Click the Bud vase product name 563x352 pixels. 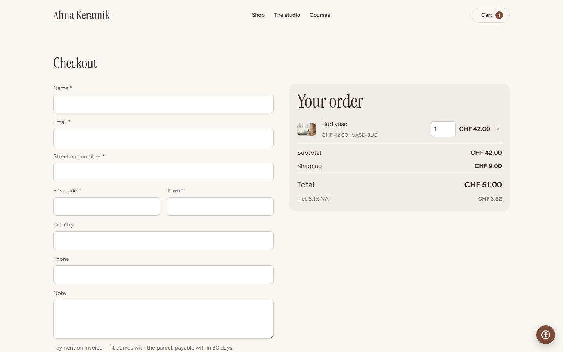[x=335, y=124]
